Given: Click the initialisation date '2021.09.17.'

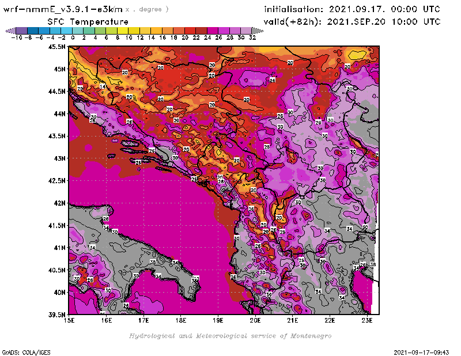Looking at the screenshot, I should (357, 9).
